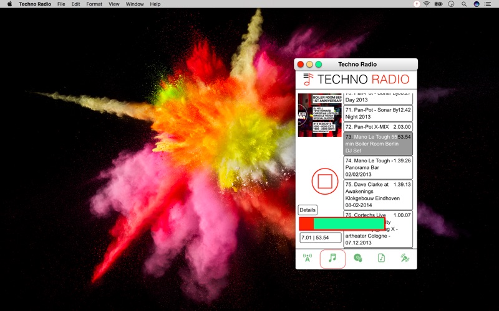Click the Boiler Room album artwork thumbnail

[x=319, y=115]
